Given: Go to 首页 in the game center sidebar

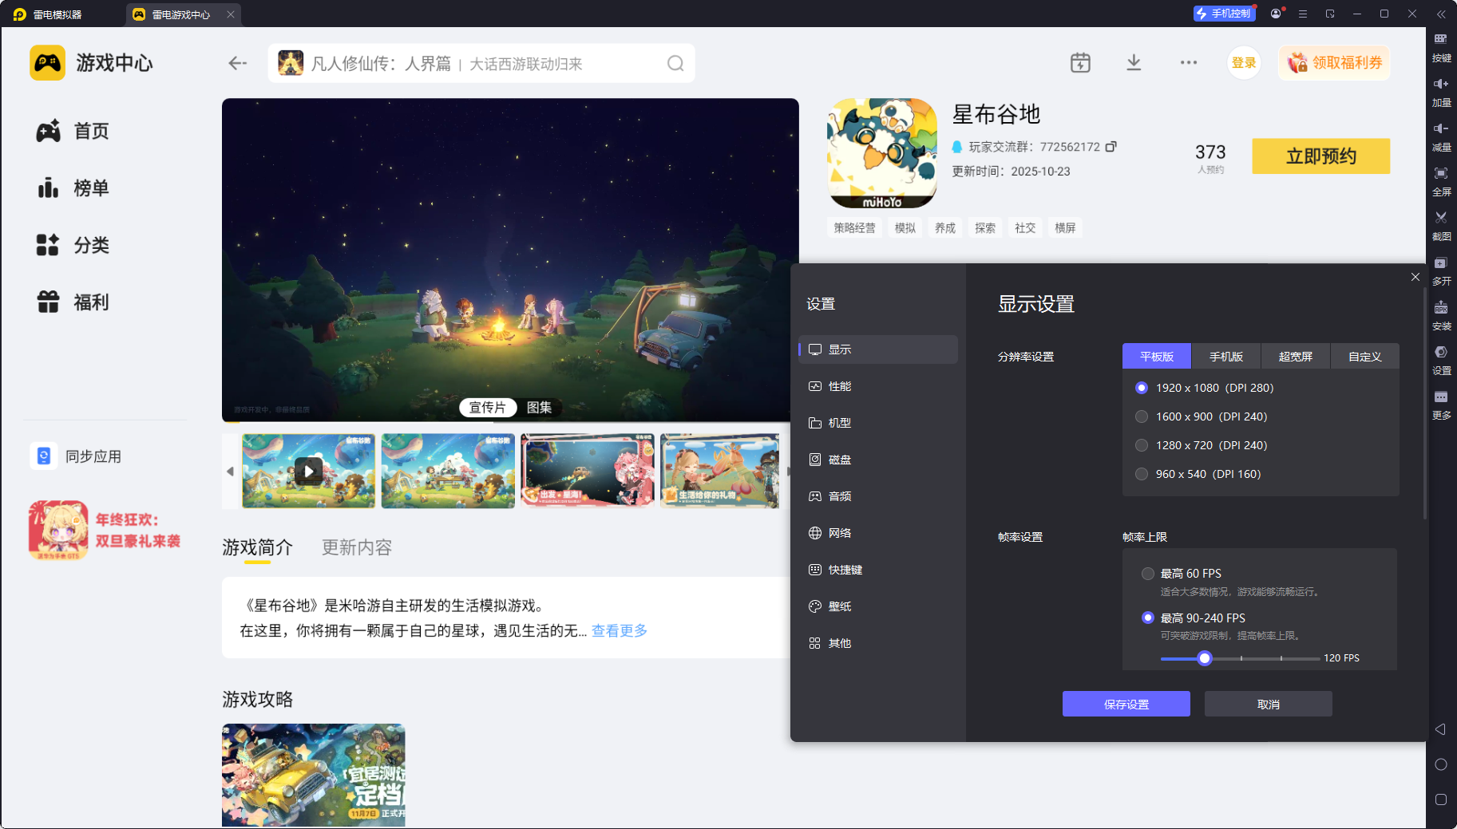Looking at the screenshot, I should coord(73,131).
